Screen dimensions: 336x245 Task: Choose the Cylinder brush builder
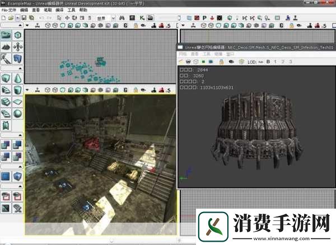[x=17, y=90]
